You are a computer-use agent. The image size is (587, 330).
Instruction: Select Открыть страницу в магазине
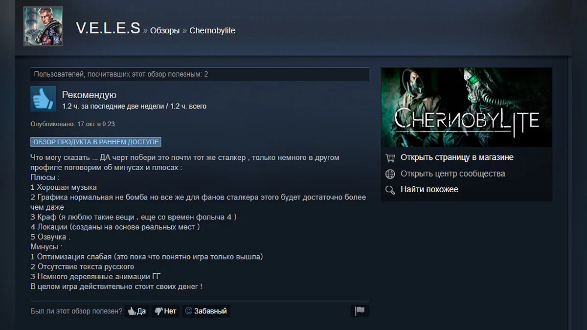point(457,157)
